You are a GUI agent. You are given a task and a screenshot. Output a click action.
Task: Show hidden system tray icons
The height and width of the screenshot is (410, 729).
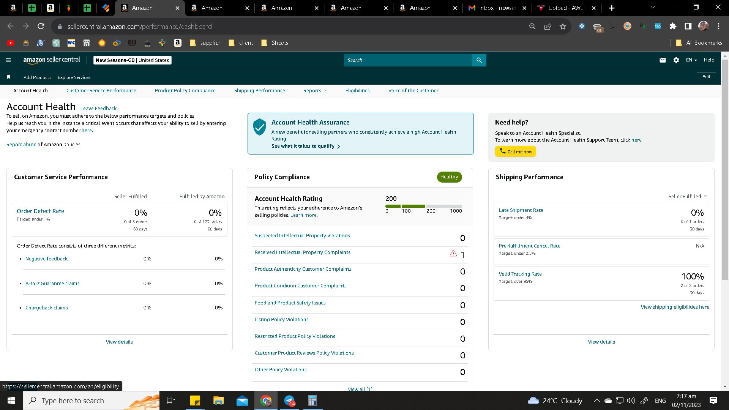click(x=596, y=401)
